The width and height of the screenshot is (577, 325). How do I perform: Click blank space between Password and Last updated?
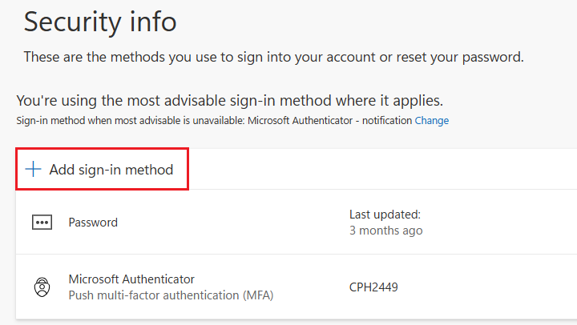pyautogui.click(x=232, y=223)
